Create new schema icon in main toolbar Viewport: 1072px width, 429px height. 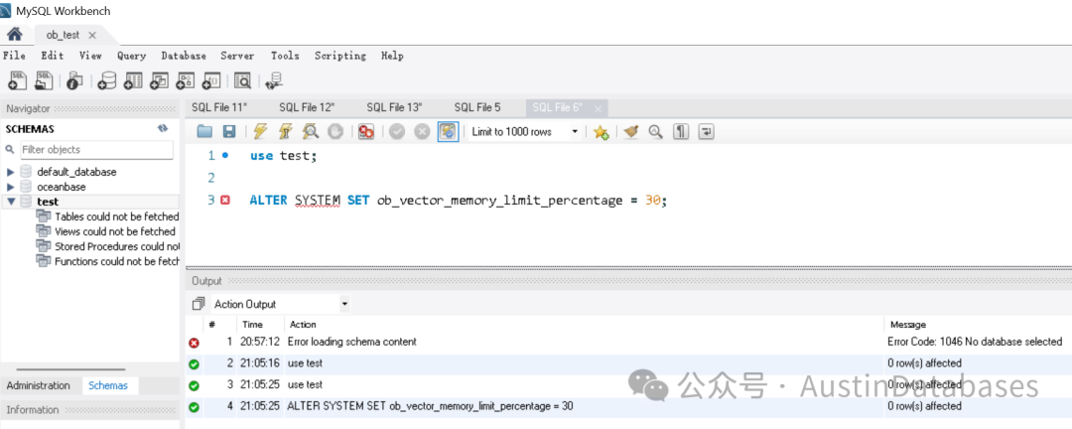[x=106, y=81]
